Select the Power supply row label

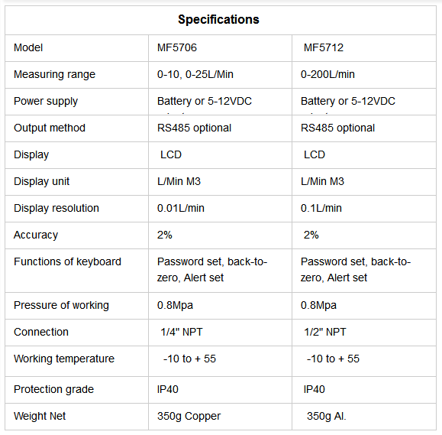pyautogui.click(x=46, y=101)
